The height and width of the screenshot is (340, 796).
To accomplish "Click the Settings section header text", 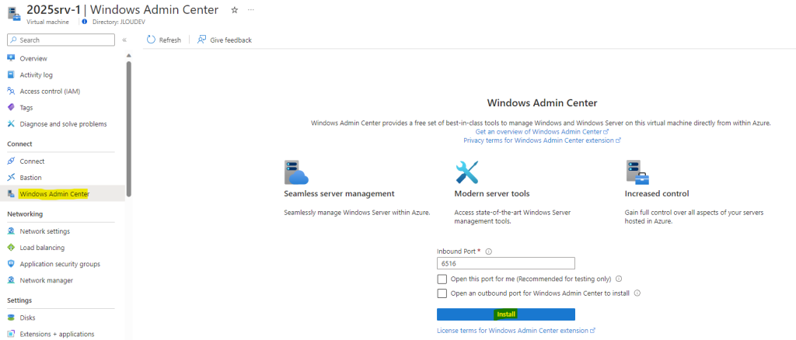I will tap(19, 300).
